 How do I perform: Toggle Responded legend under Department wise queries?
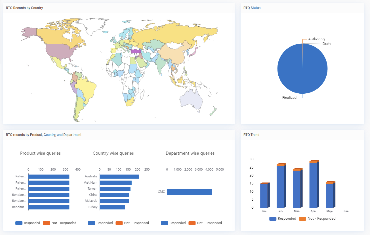173,223
